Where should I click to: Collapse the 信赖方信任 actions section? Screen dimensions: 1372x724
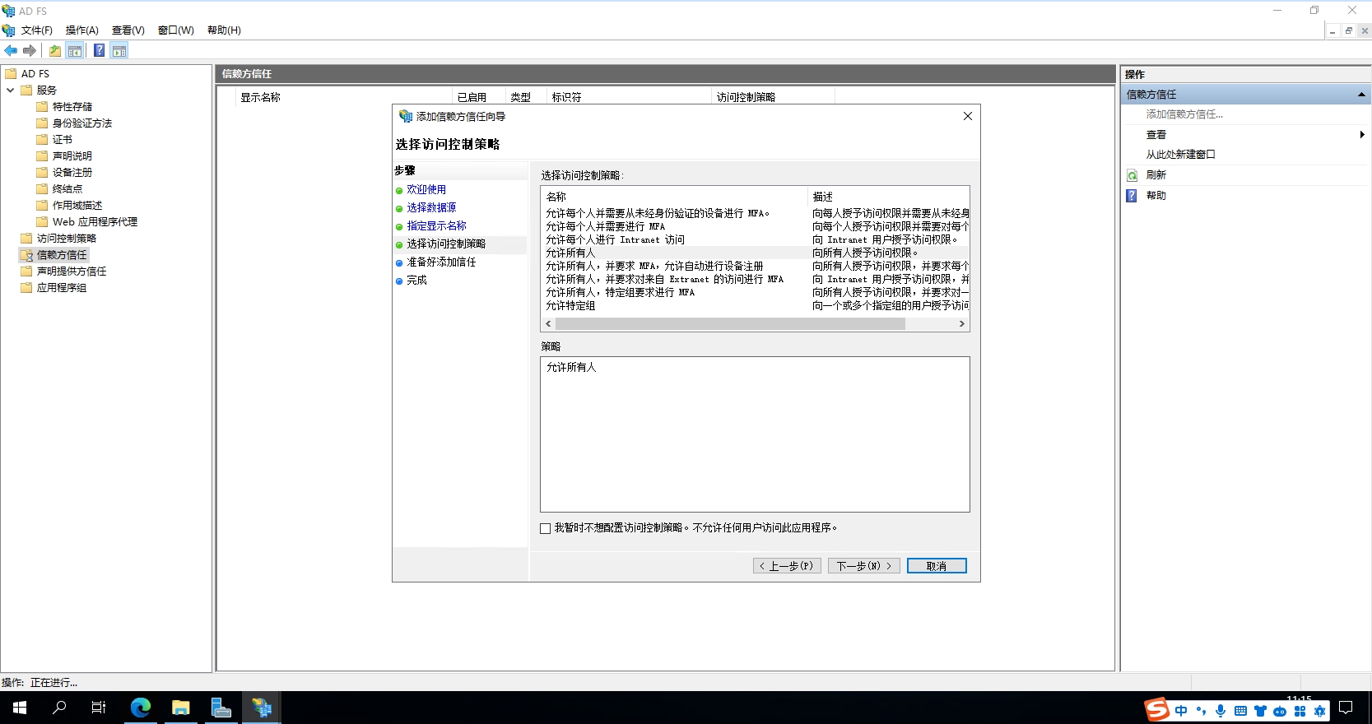(x=1361, y=95)
